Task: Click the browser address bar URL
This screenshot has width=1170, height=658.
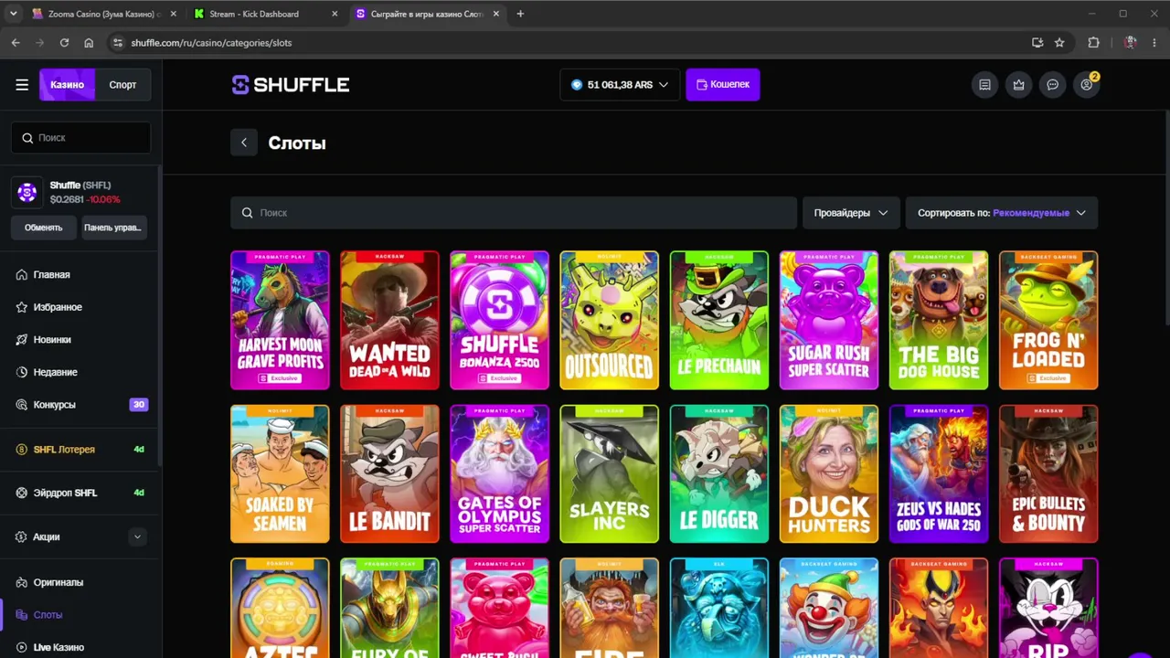Action: (211, 43)
